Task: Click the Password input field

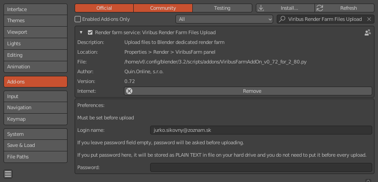Action: [x=261, y=167]
